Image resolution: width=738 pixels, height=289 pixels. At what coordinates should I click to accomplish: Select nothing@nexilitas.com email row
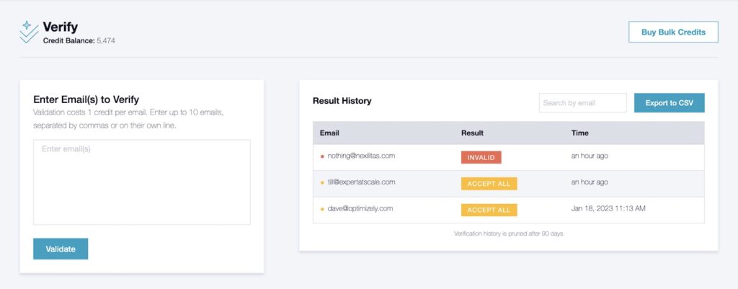click(508, 157)
